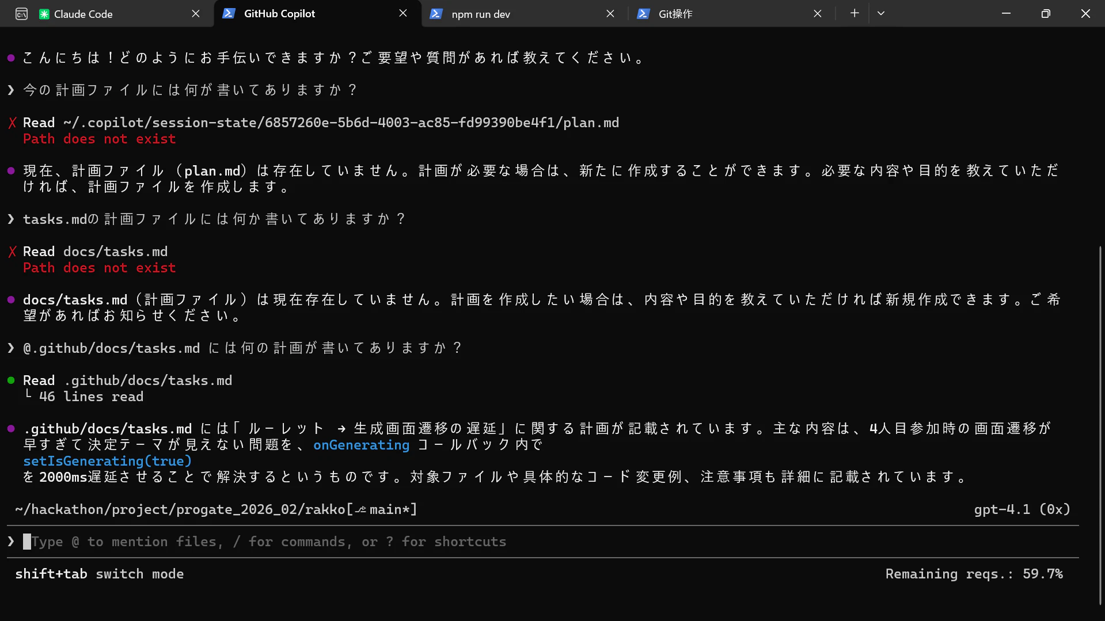Viewport: 1105px width, 621px height.
Task: Minimize the terminal window
Action: [x=1006, y=13]
